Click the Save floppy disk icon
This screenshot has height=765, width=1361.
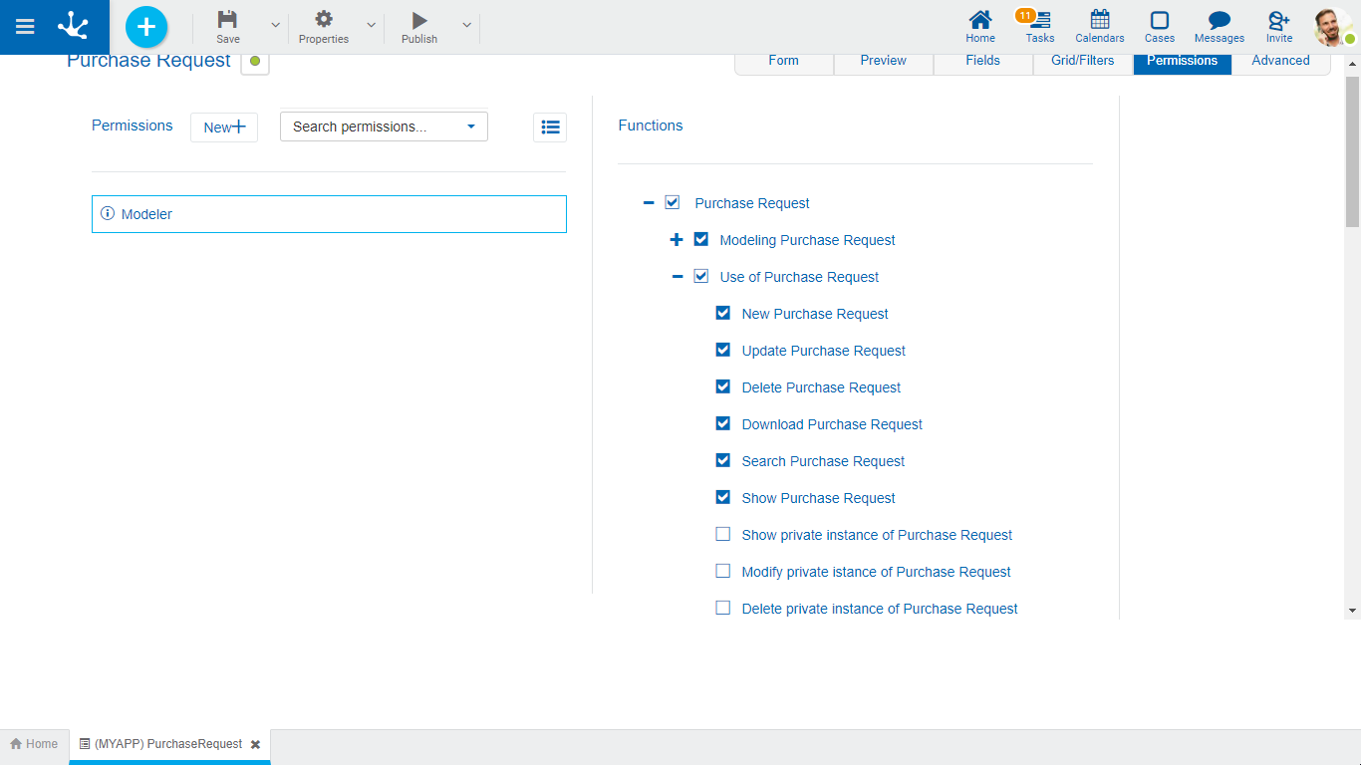pyautogui.click(x=228, y=21)
